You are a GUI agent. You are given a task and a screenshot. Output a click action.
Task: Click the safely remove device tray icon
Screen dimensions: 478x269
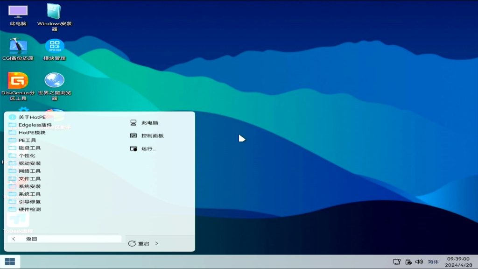click(x=408, y=262)
